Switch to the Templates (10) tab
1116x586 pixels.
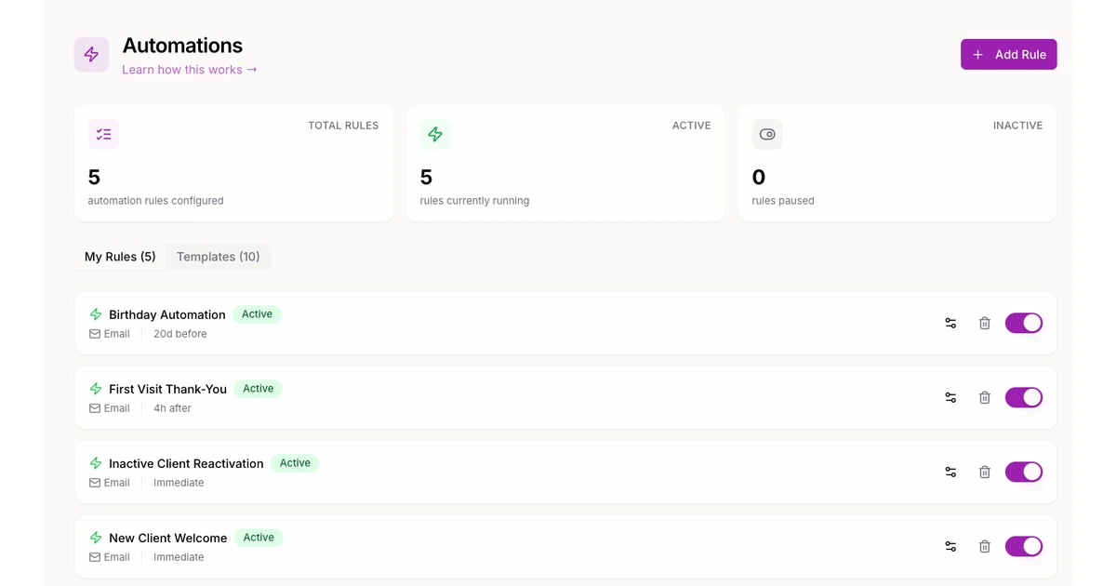point(218,257)
